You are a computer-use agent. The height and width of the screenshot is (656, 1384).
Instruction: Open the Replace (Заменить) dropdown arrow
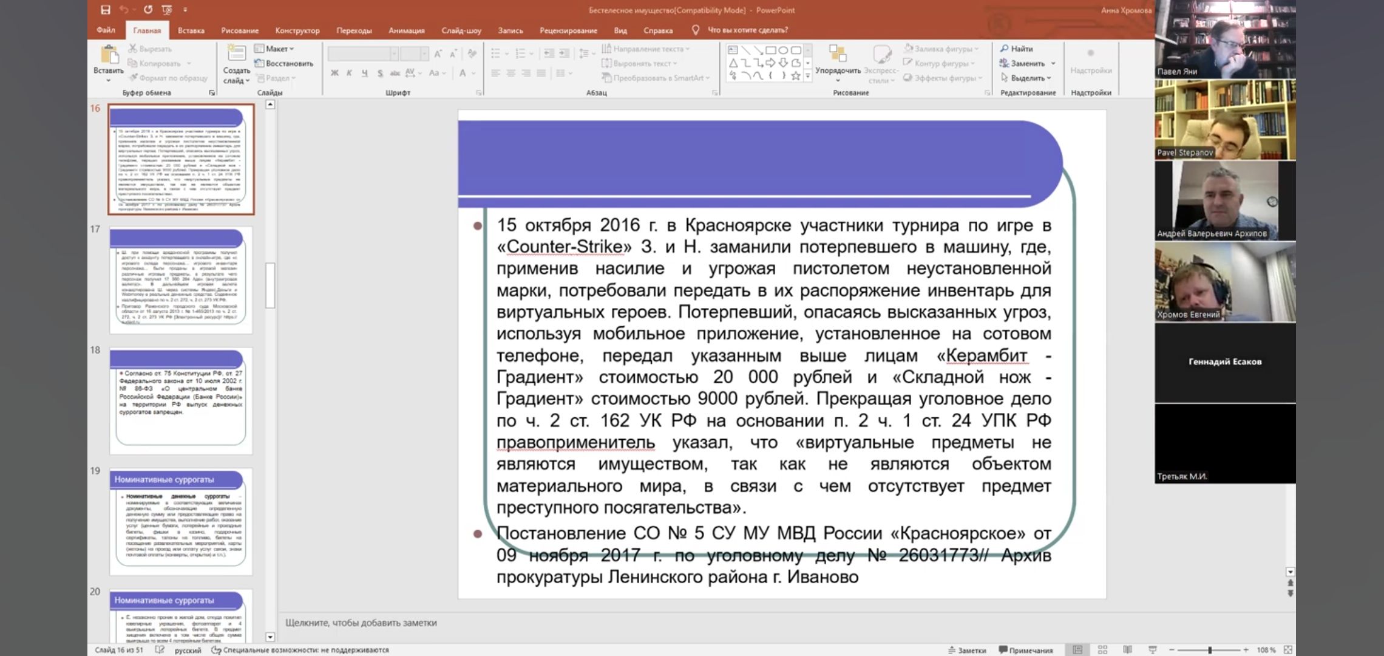[1053, 63]
